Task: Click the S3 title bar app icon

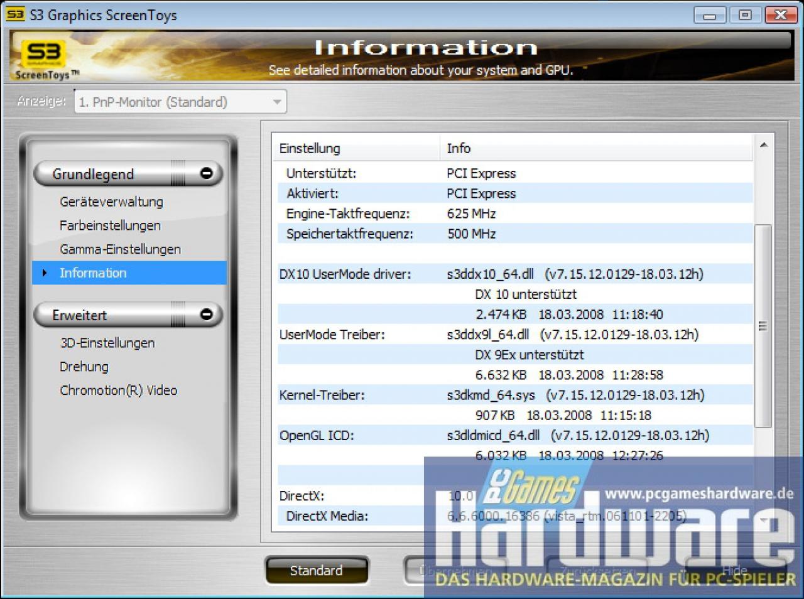Action: coord(15,15)
